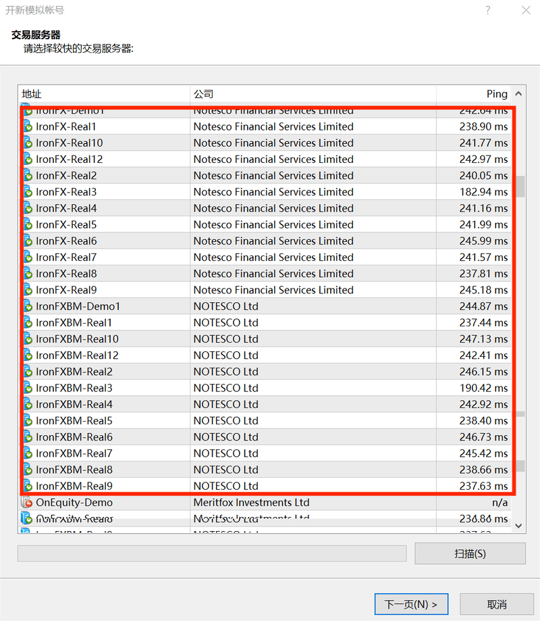Click the IronFXBM-Real9 server icon
The image size is (540, 621).
pos(28,486)
